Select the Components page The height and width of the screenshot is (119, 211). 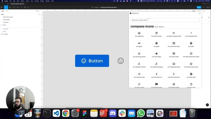coord(6,22)
